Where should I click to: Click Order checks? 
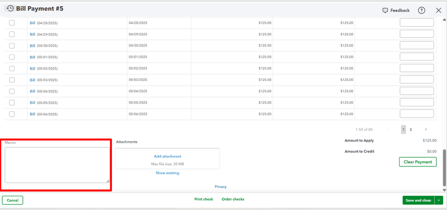[x=233, y=199]
